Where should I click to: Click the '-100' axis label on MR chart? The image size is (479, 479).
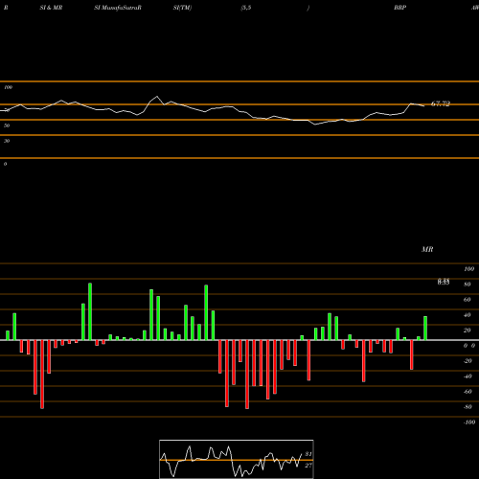(469, 422)
